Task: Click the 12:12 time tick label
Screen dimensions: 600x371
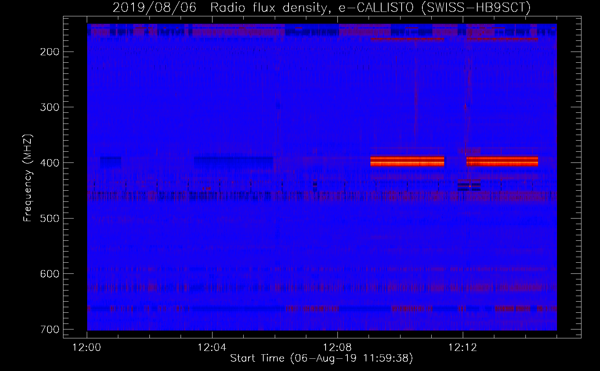Action: (462, 348)
